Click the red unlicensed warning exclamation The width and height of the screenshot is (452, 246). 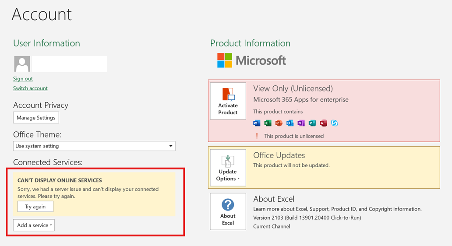click(x=257, y=136)
